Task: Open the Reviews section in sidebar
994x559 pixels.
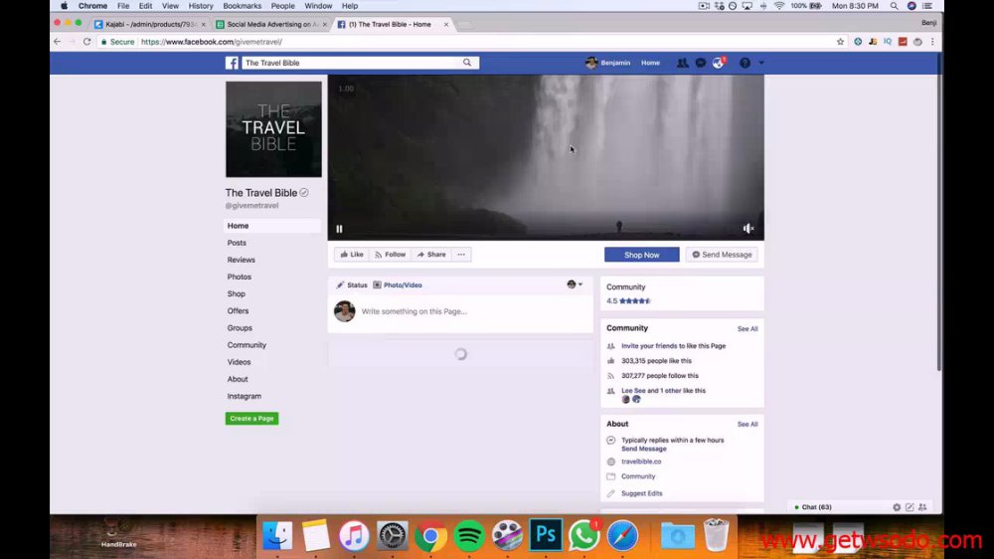Action: (x=241, y=261)
